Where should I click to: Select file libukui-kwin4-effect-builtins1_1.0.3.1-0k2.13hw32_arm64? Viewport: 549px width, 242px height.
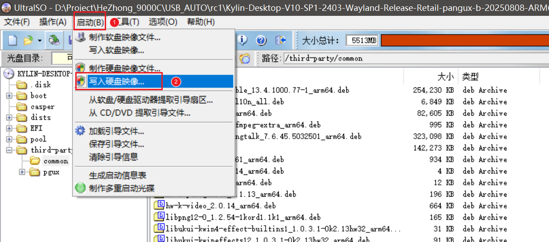click(x=283, y=229)
